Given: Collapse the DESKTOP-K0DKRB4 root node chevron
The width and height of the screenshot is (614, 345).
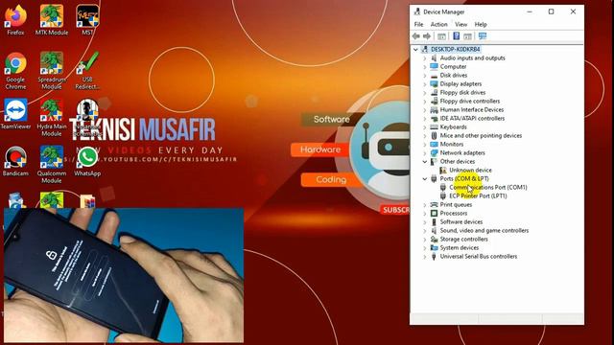Looking at the screenshot, I should (x=415, y=49).
